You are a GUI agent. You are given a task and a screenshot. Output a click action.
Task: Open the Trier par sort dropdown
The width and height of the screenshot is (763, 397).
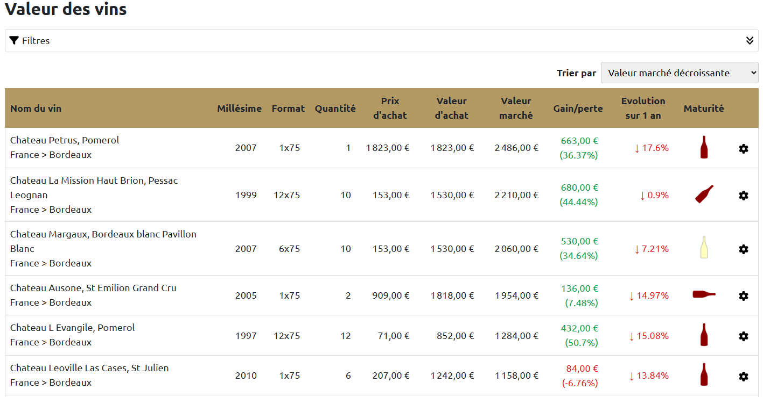(680, 73)
